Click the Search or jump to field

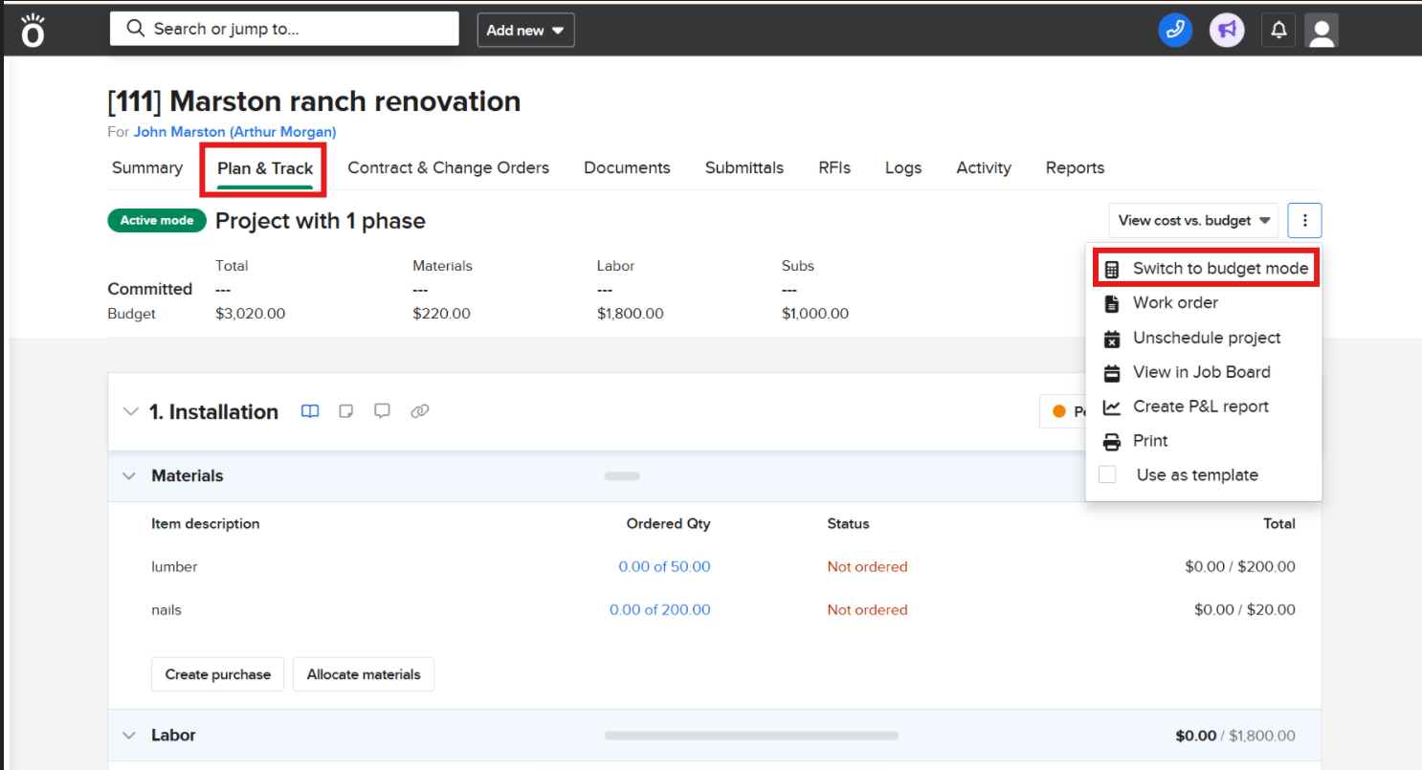(x=284, y=29)
